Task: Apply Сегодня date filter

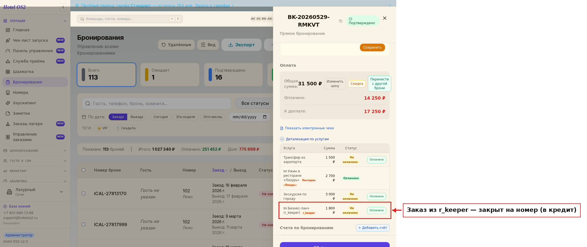Action: [x=161, y=117]
